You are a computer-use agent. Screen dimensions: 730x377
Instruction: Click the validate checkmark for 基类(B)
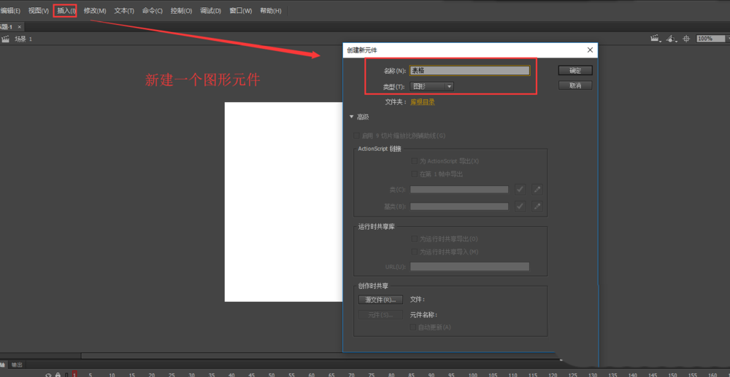tap(520, 206)
